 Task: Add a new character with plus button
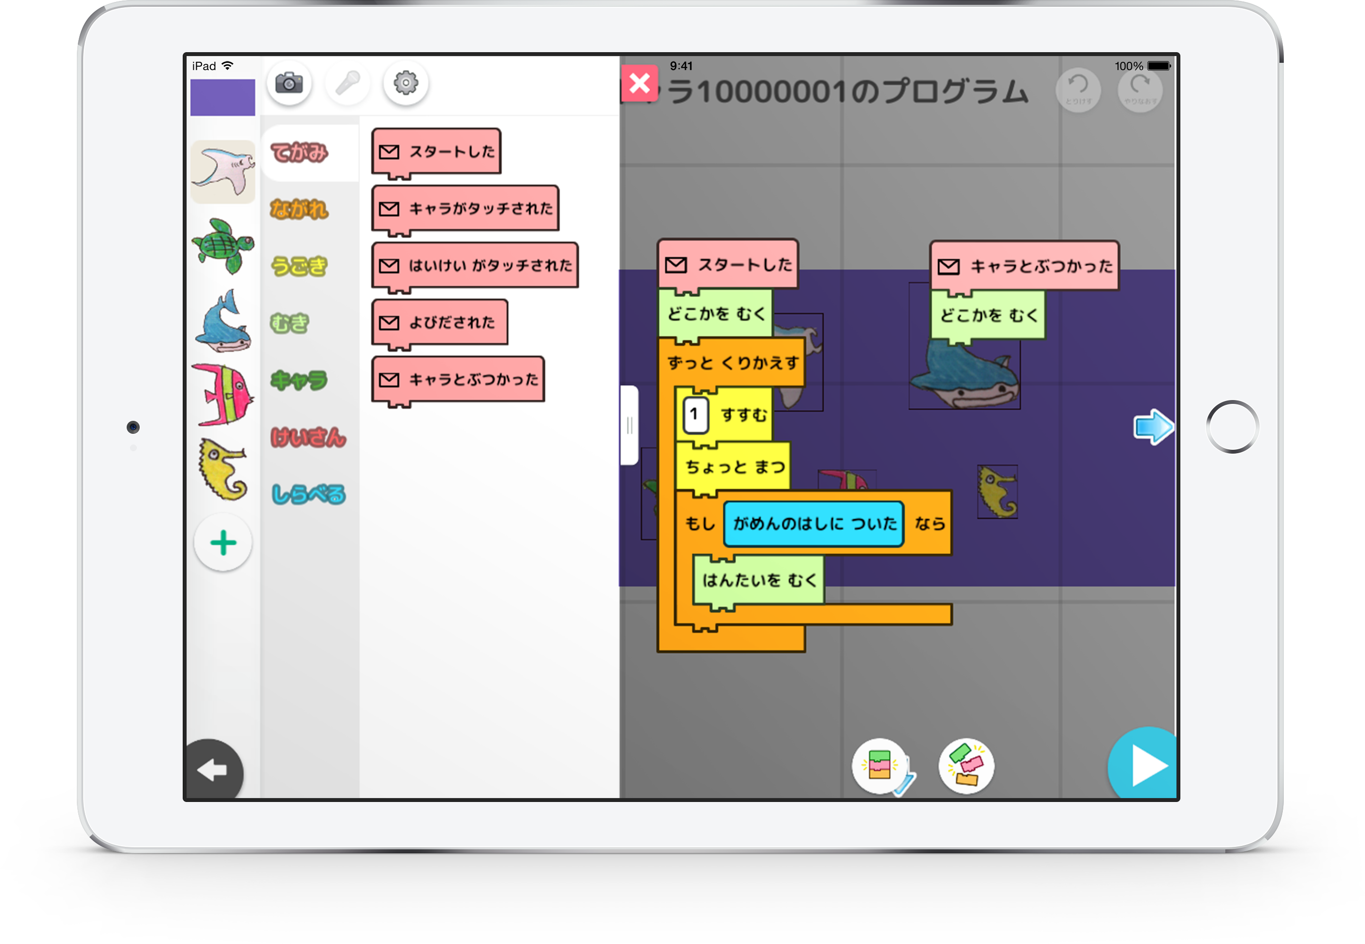coord(223,543)
